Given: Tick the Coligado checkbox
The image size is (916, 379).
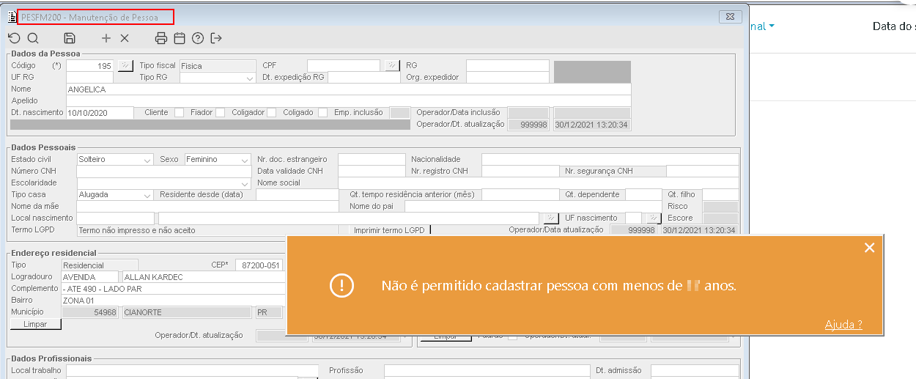Looking at the screenshot, I should click(x=322, y=112).
